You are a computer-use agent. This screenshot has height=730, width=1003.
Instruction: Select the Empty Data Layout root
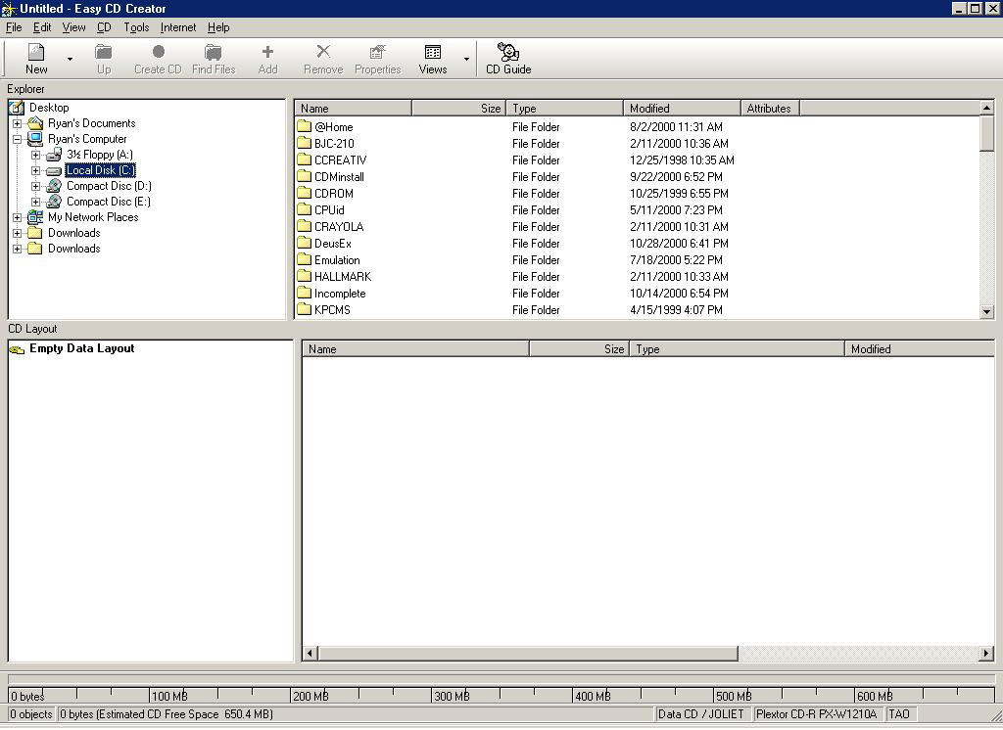[82, 348]
